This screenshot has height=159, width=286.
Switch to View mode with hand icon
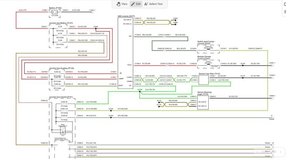point(122,4)
